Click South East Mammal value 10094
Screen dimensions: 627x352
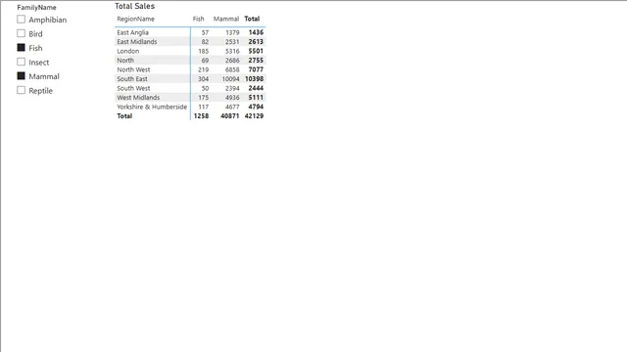pos(231,78)
